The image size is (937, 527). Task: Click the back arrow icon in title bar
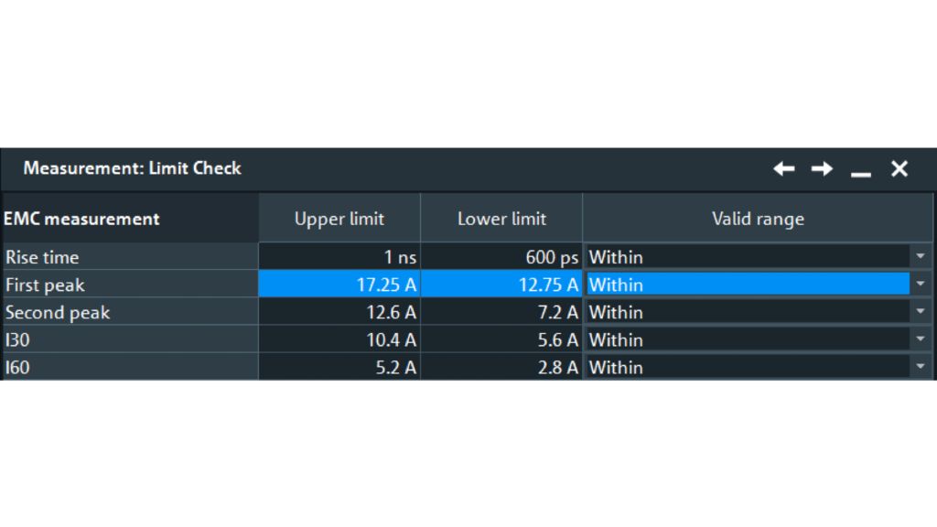pyautogui.click(x=783, y=168)
